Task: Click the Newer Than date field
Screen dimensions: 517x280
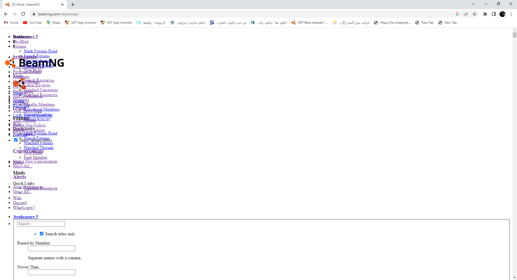Action: pos(52,272)
